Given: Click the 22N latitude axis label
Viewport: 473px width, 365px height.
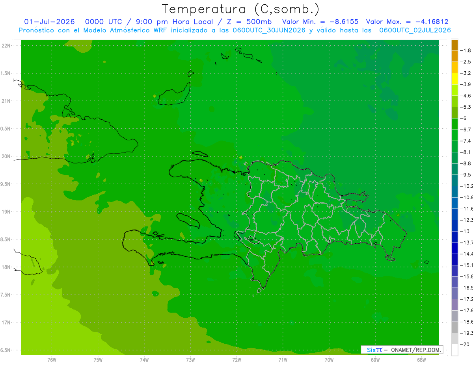Looking at the screenshot, I should [6, 46].
